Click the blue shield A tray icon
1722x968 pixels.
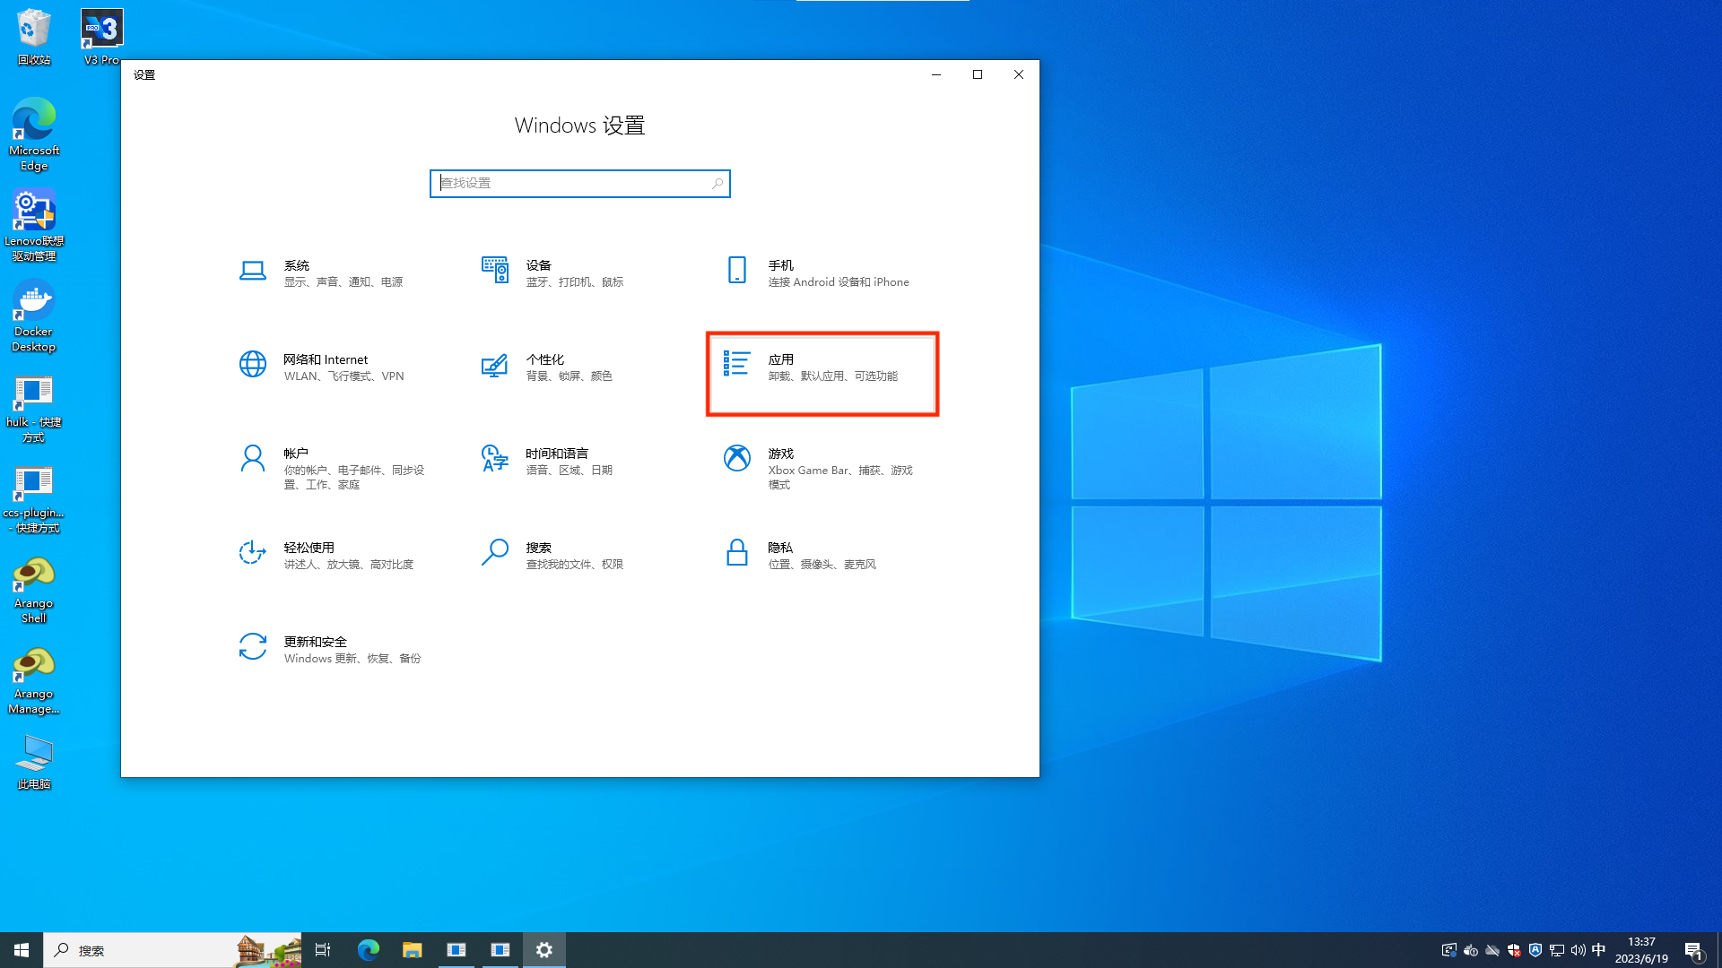[1535, 950]
